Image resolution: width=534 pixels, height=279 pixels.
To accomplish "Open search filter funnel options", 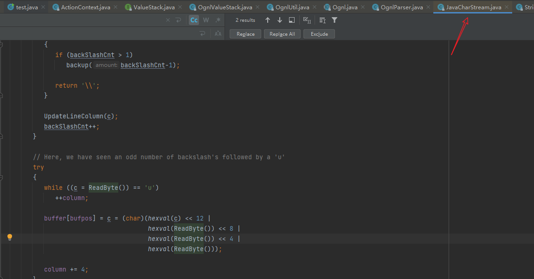I will (x=335, y=20).
